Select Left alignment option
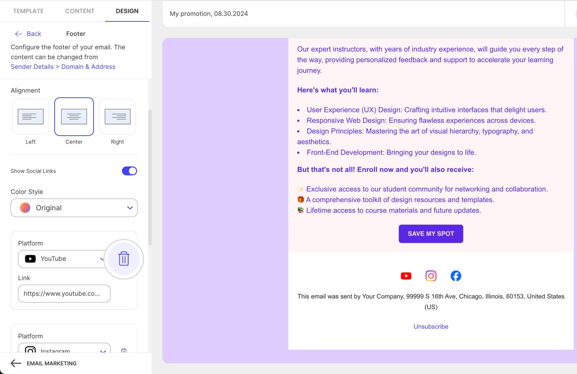Viewport: 577px width, 374px height. point(30,117)
